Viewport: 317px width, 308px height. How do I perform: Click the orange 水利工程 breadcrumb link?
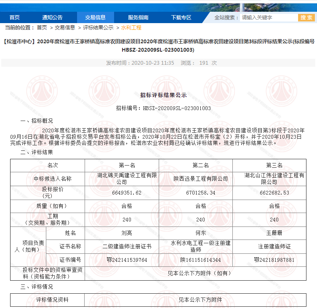coord(131,28)
